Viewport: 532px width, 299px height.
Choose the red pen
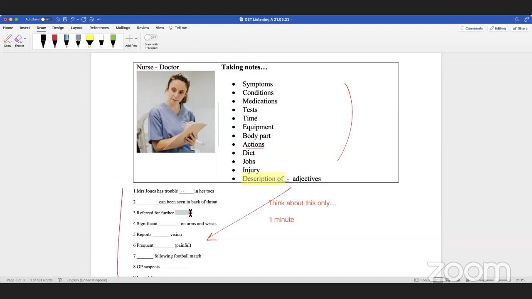(x=55, y=41)
